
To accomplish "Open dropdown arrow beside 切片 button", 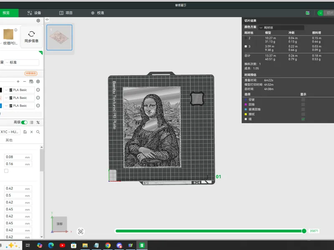I will pyautogui.click(x=320, y=13).
